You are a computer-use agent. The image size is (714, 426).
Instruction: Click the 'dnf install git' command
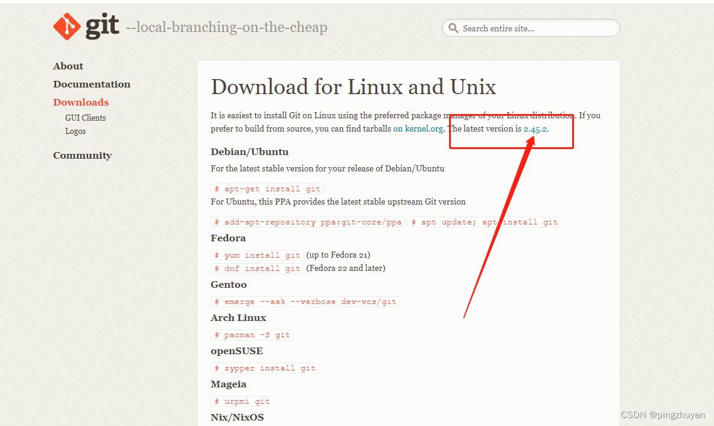pos(257,269)
